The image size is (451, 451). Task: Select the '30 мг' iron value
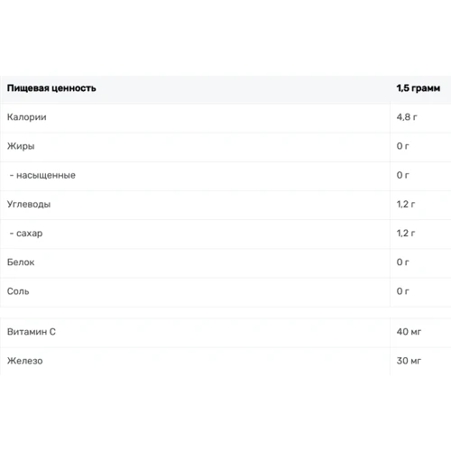click(x=409, y=361)
